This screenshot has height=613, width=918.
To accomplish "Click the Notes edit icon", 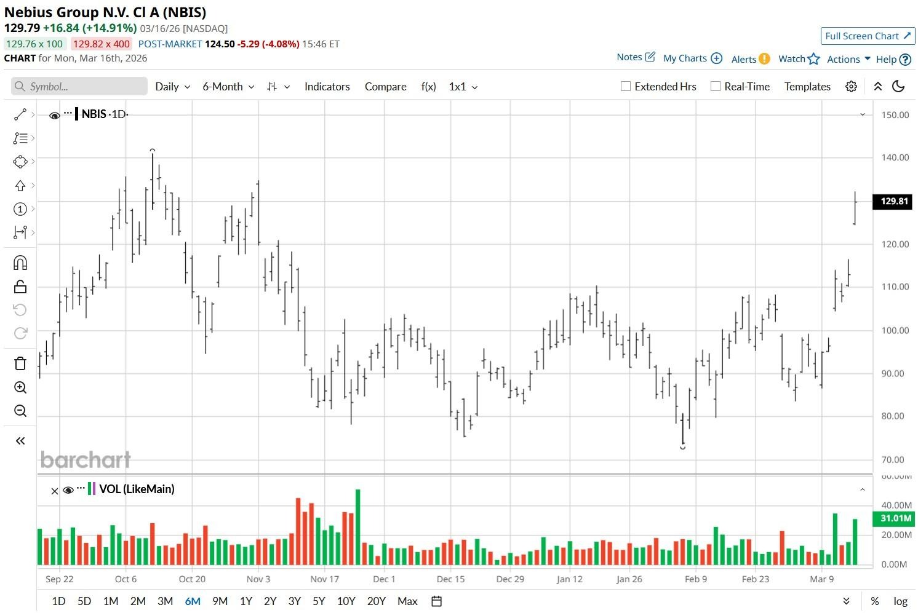I will coord(650,57).
